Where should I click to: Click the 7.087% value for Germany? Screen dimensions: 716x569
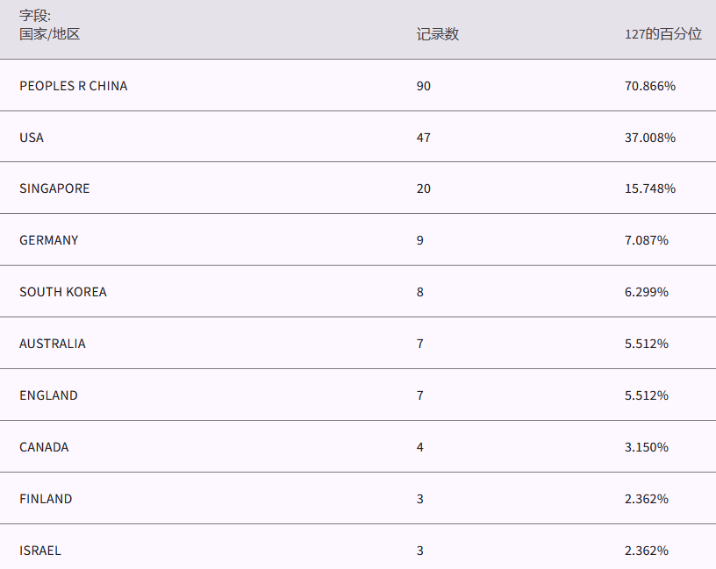pyautogui.click(x=647, y=240)
